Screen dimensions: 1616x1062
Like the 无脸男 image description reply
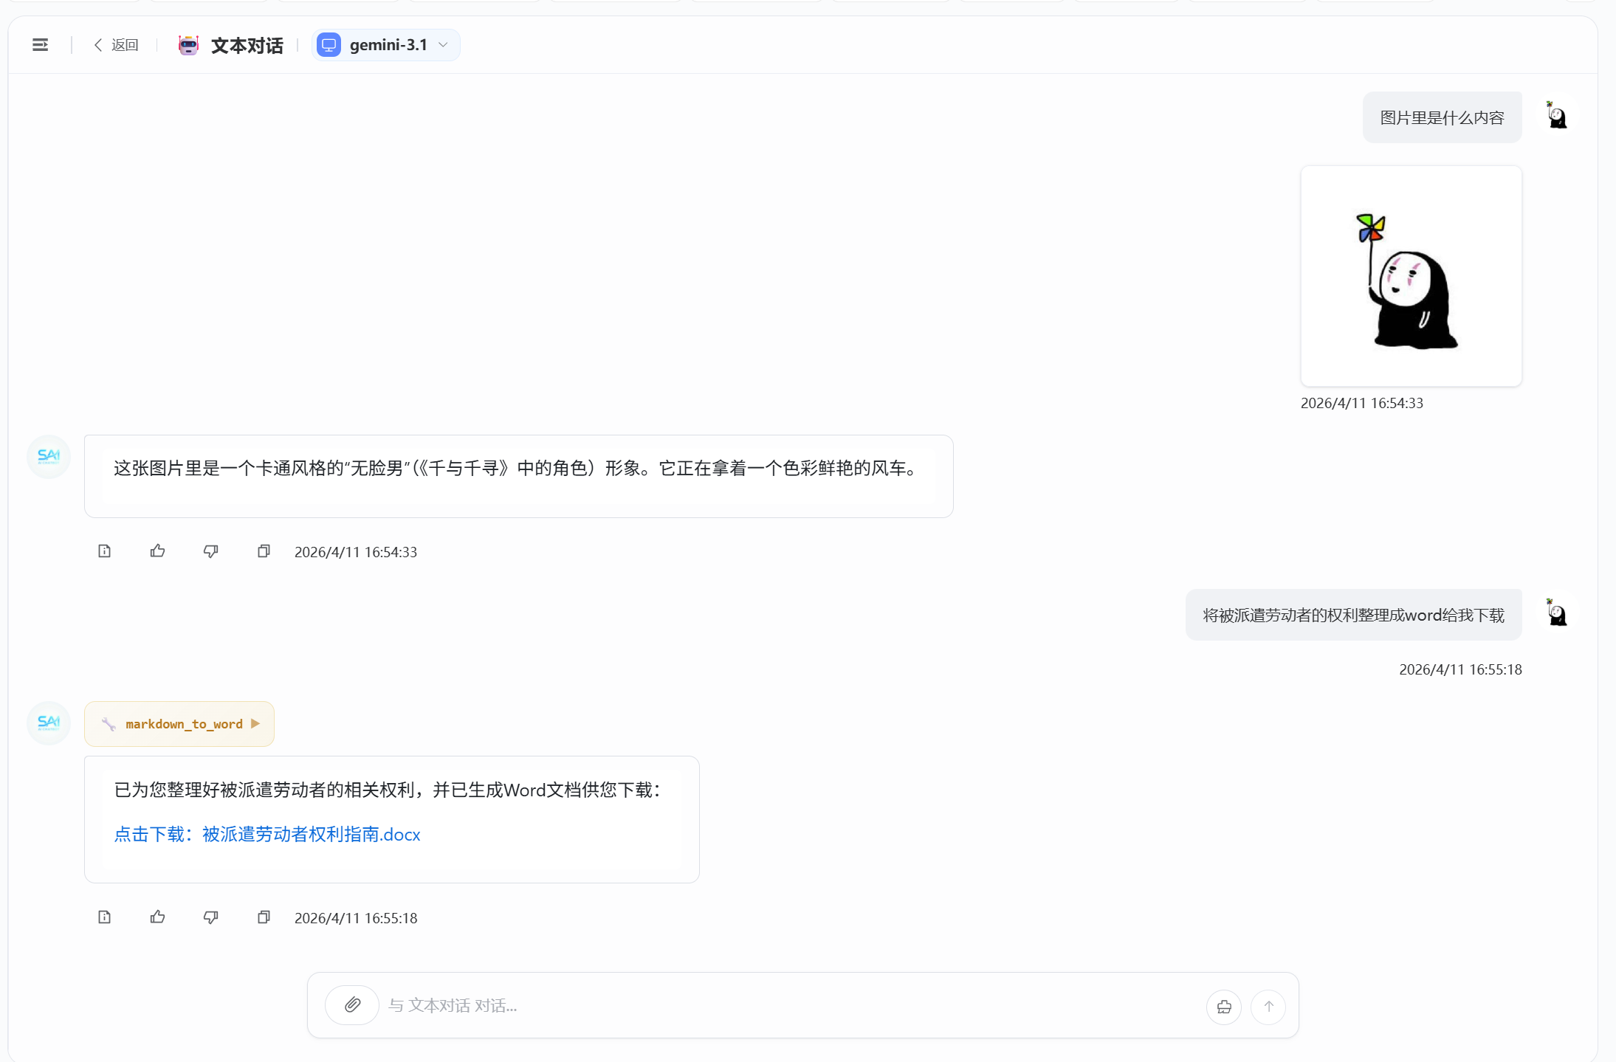tap(157, 551)
